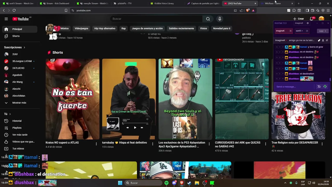Open options for 'Kratos NO superó a ATLAS' short
Viewport: 332px width, 187px height.
click(x=96, y=144)
